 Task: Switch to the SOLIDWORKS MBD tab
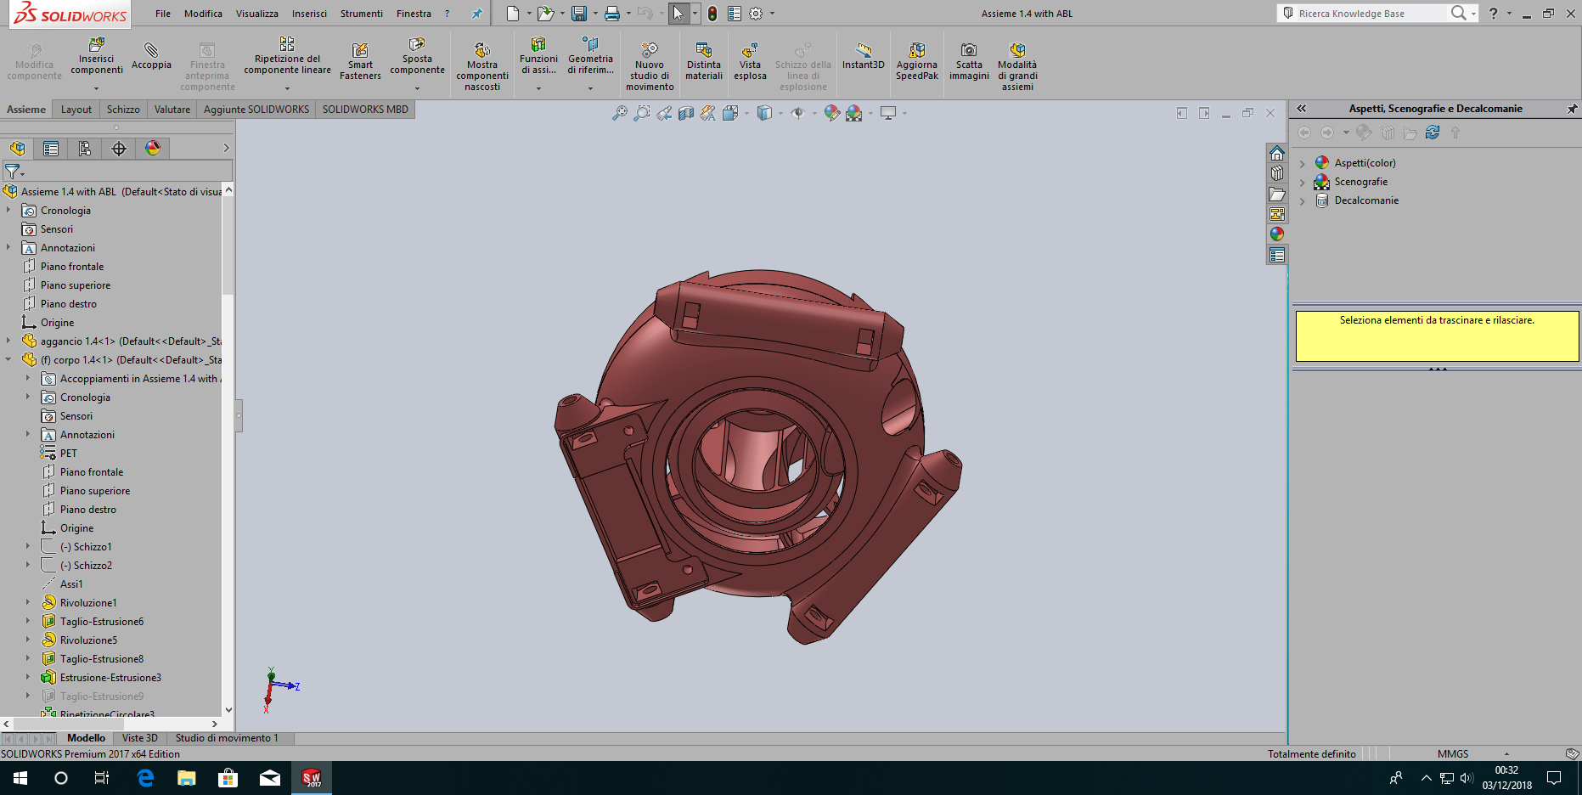pyautogui.click(x=365, y=110)
